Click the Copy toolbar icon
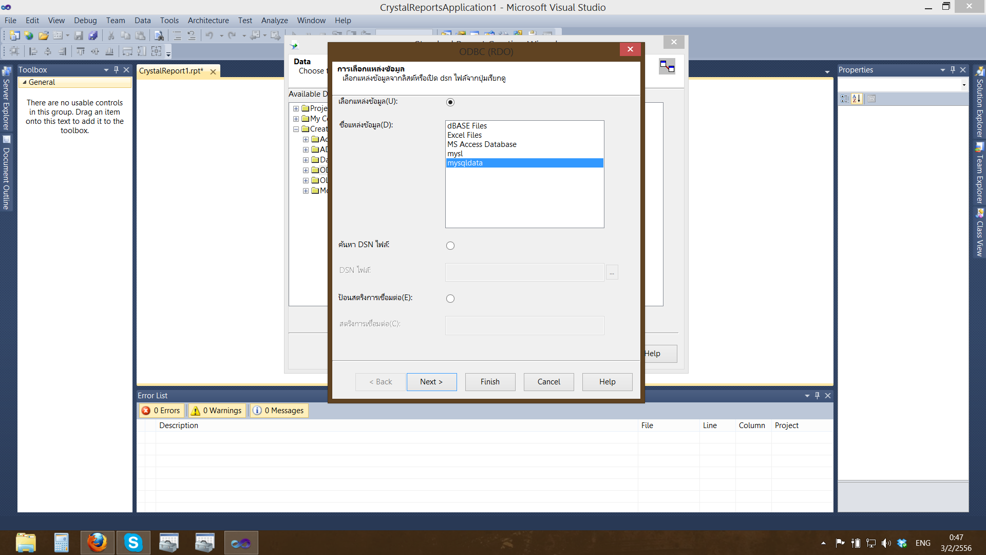986x555 pixels. (x=125, y=35)
